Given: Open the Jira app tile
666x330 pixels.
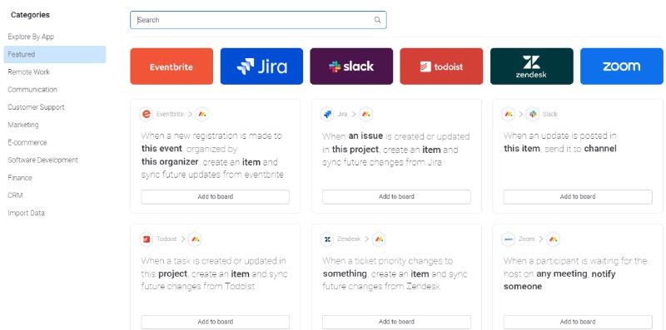Looking at the screenshot, I should [x=261, y=66].
